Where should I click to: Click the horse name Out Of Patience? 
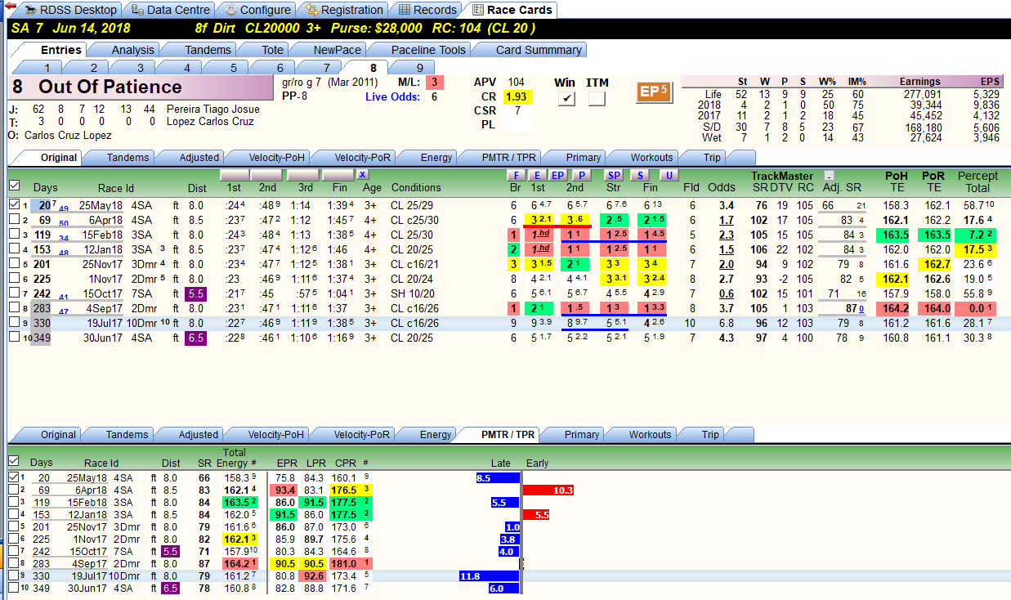(x=110, y=87)
